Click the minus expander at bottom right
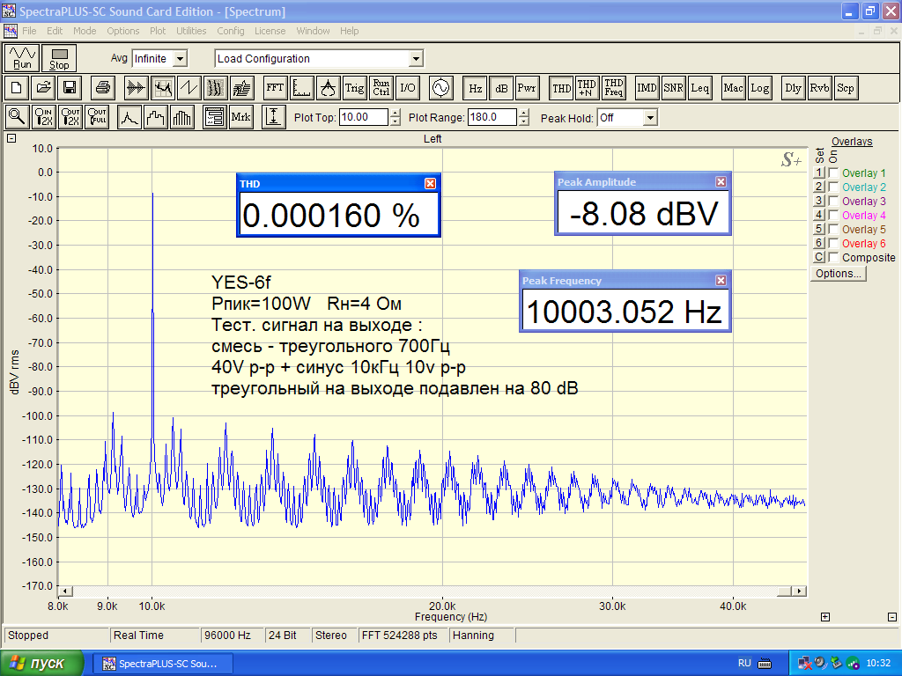 [892, 617]
